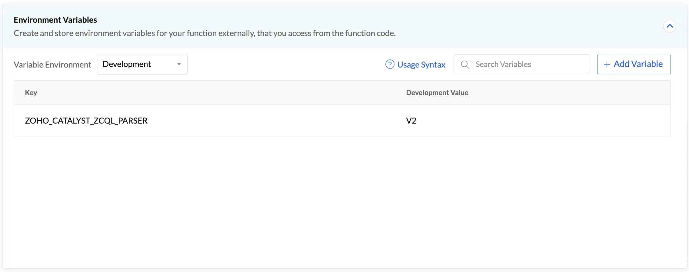689x272 pixels.
Task: Click the Development Value column header
Action: 437,93
